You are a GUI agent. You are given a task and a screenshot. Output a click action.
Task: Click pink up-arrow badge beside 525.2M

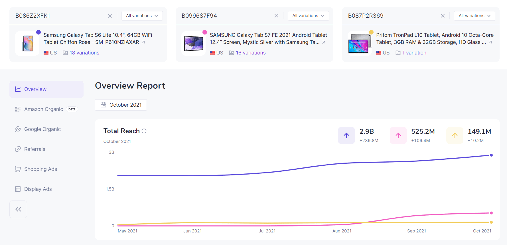398,135
